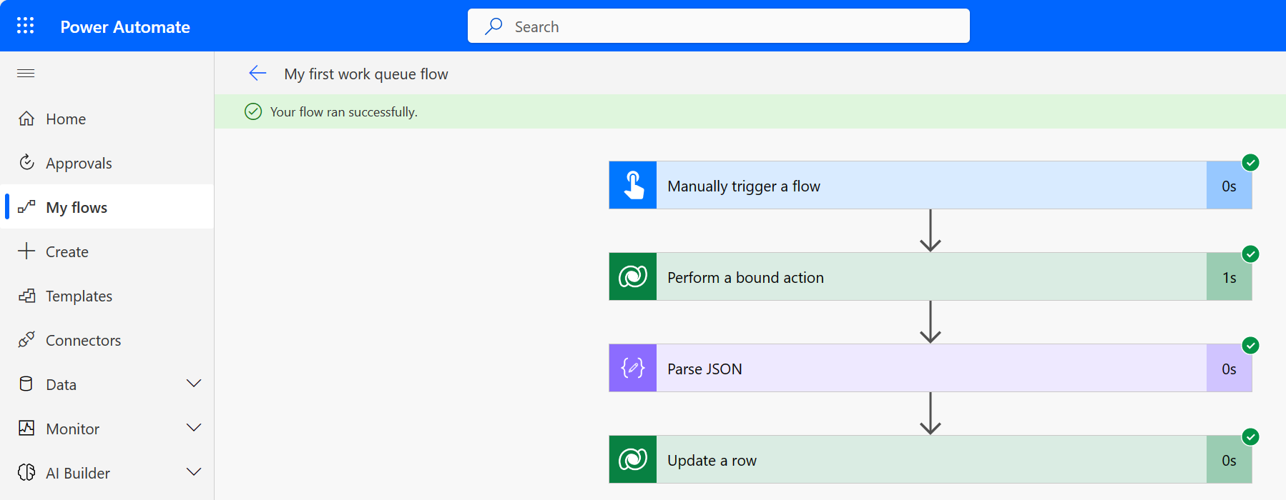Click the green success checkmark in banner
1286x500 pixels.
pyautogui.click(x=253, y=111)
